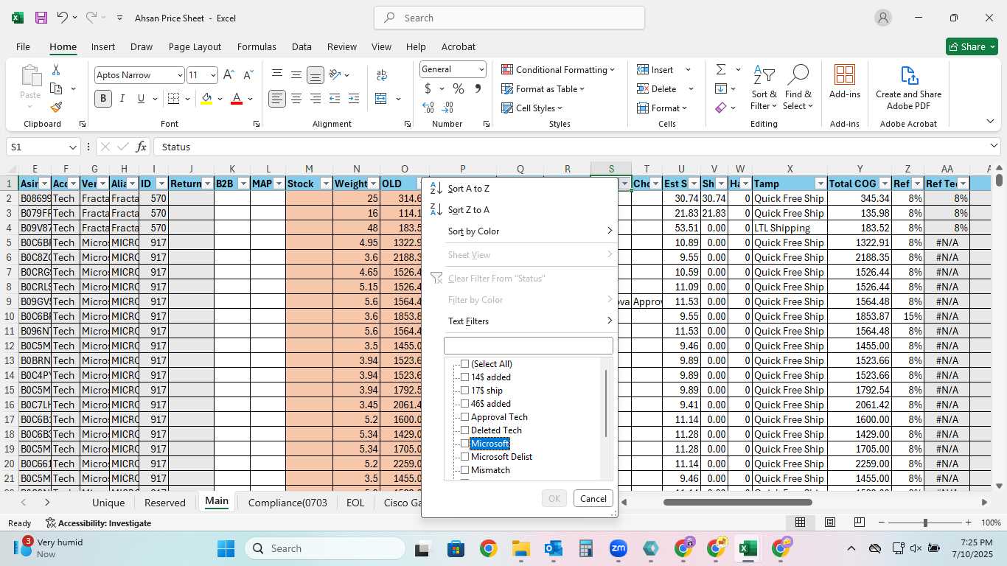Open Find & Select menu
The height and width of the screenshot is (566, 1007).
(x=798, y=88)
